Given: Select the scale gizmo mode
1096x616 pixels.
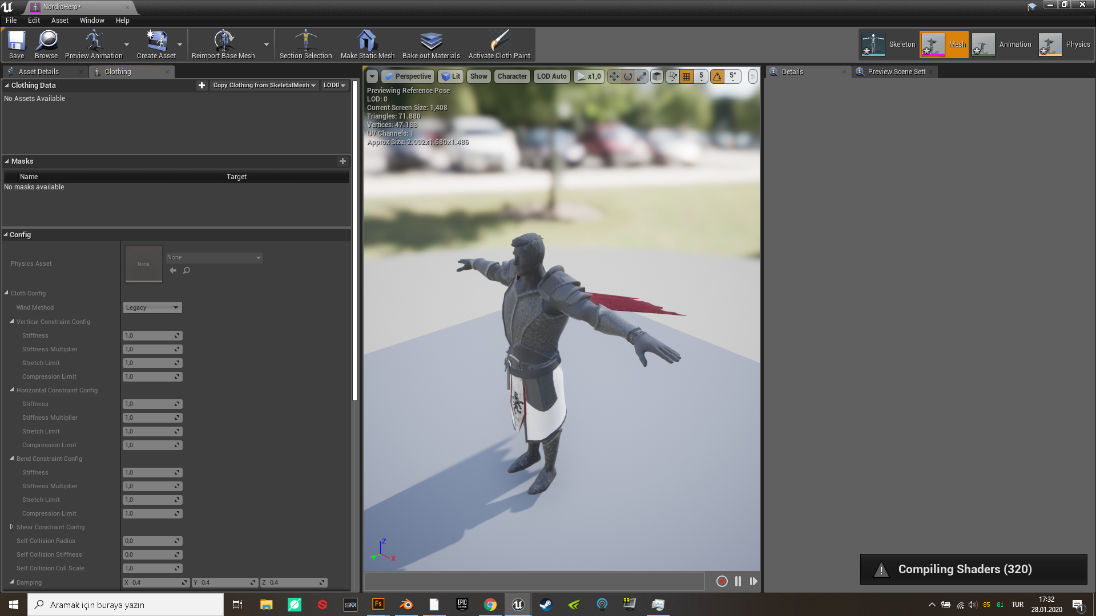Looking at the screenshot, I should pos(642,76).
